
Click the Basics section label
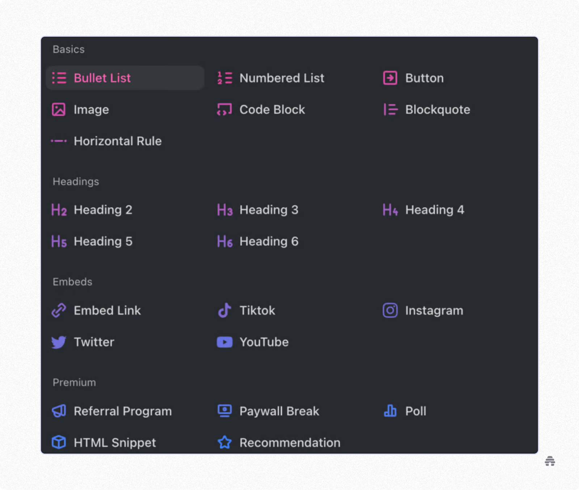(x=69, y=49)
